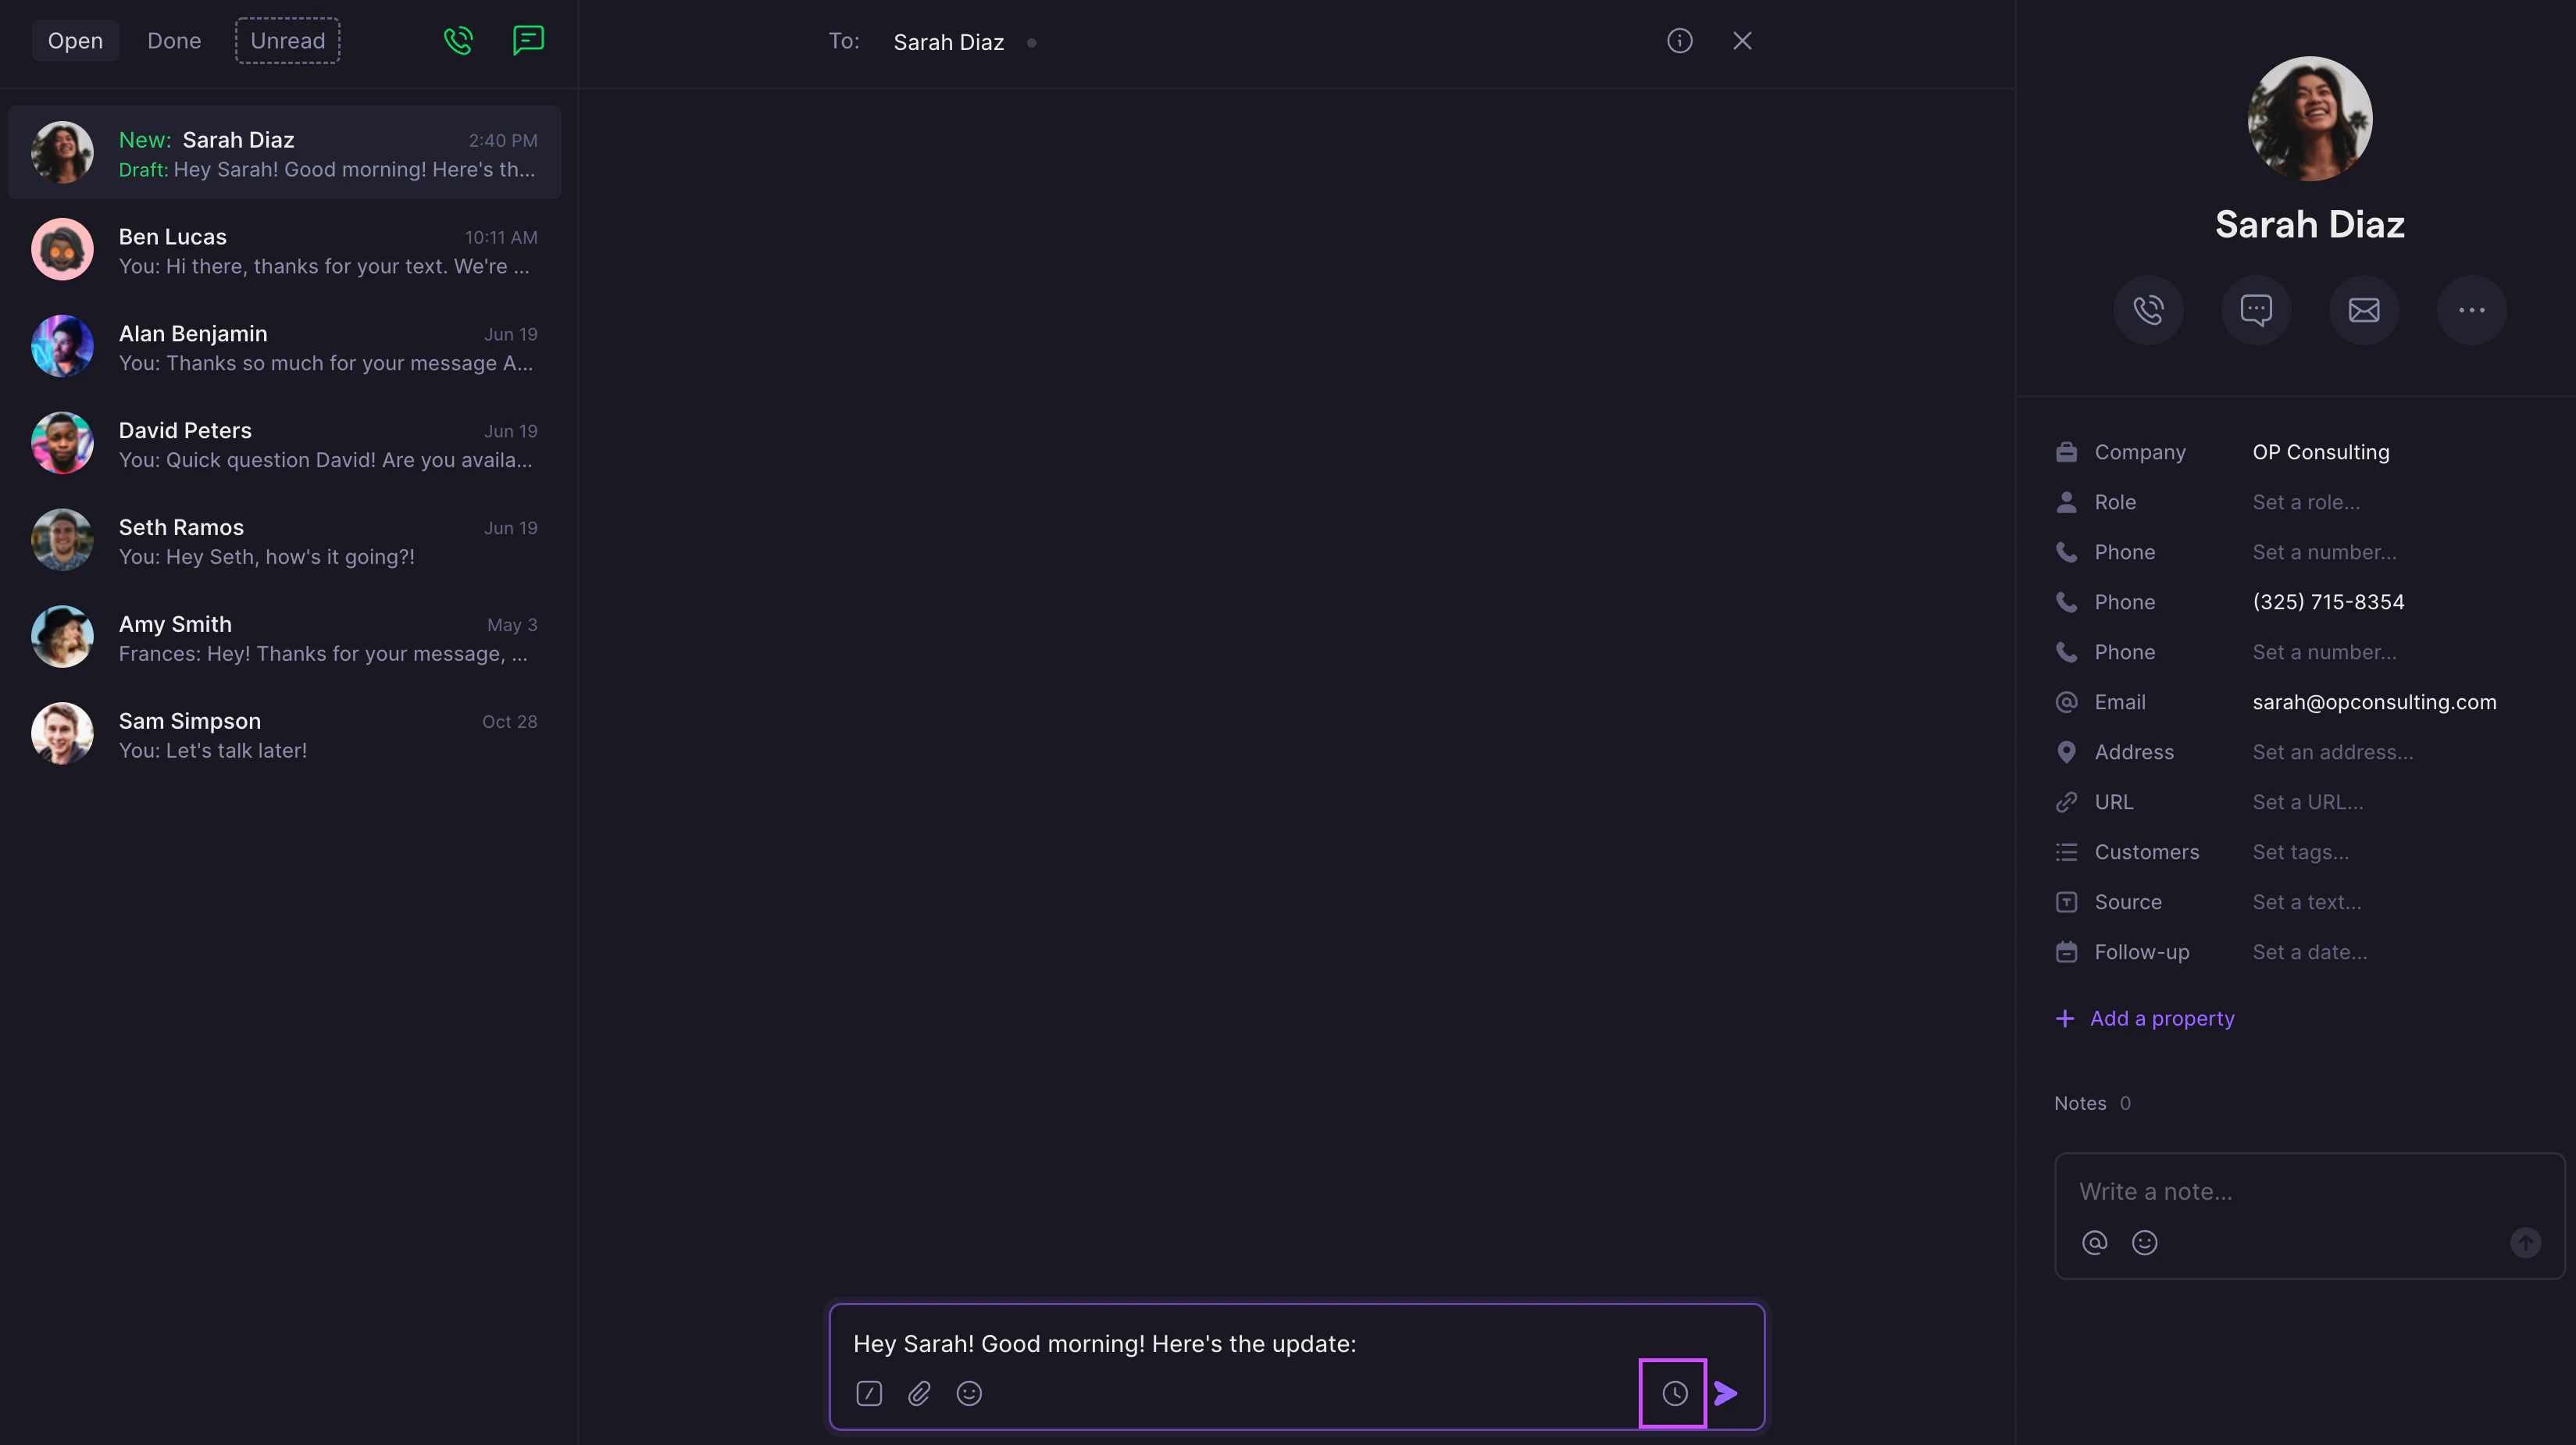Image resolution: width=2576 pixels, height=1445 pixels.
Task: Start a call with Sarah Diaz from profile
Action: click(x=2149, y=310)
